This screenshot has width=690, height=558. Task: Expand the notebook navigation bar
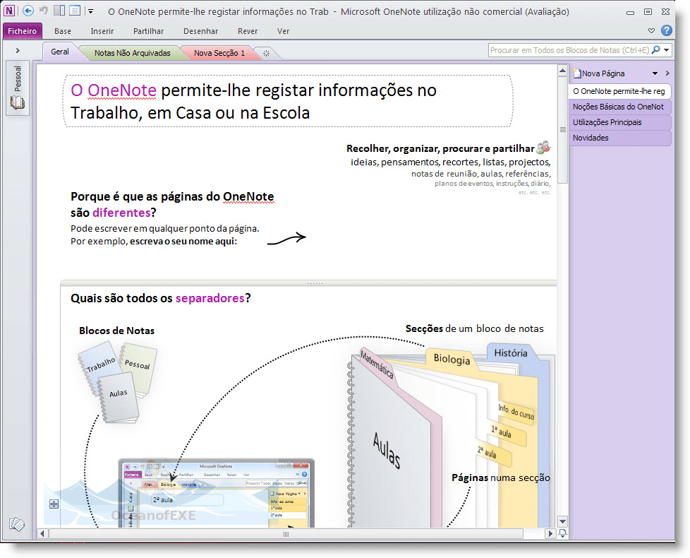pyautogui.click(x=18, y=51)
